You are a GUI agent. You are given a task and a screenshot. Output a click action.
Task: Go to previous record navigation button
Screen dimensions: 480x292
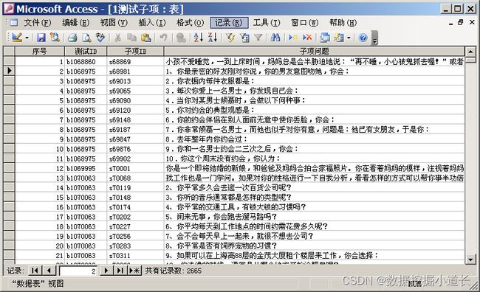49,271
